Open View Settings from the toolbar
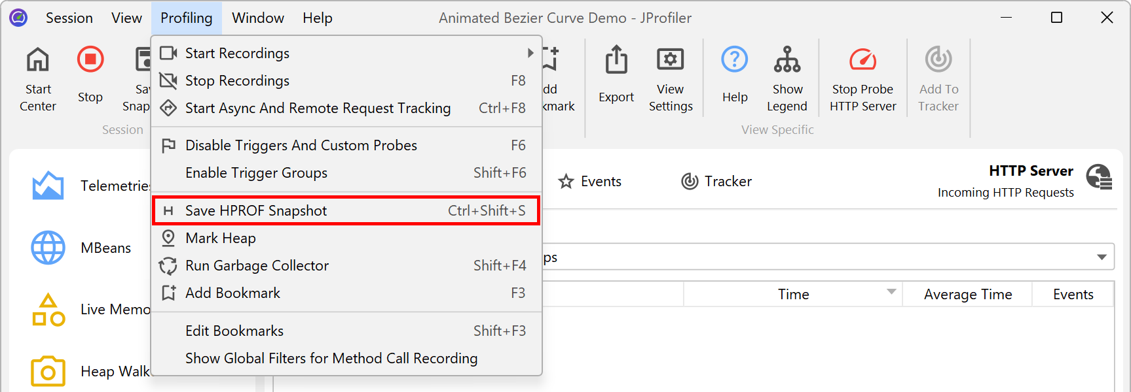 (x=670, y=60)
